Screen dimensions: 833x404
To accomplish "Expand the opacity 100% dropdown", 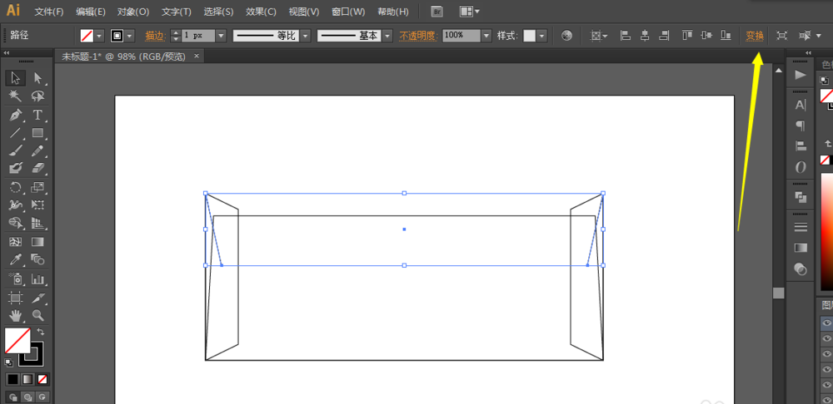I will tap(486, 36).
